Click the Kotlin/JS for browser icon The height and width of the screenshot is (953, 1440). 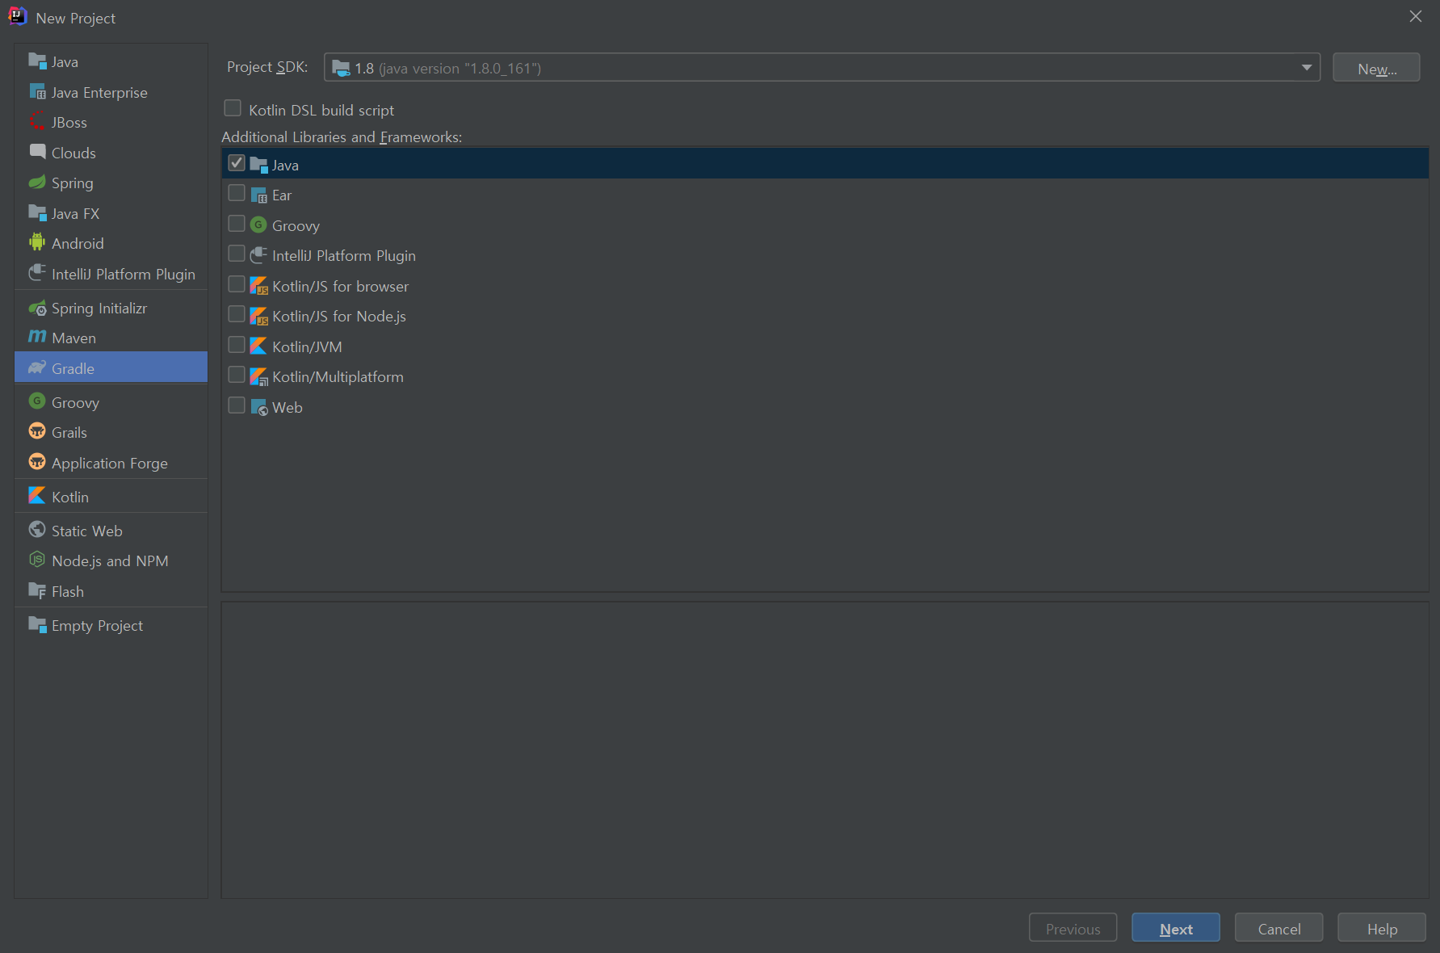pyautogui.click(x=258, y=285)
